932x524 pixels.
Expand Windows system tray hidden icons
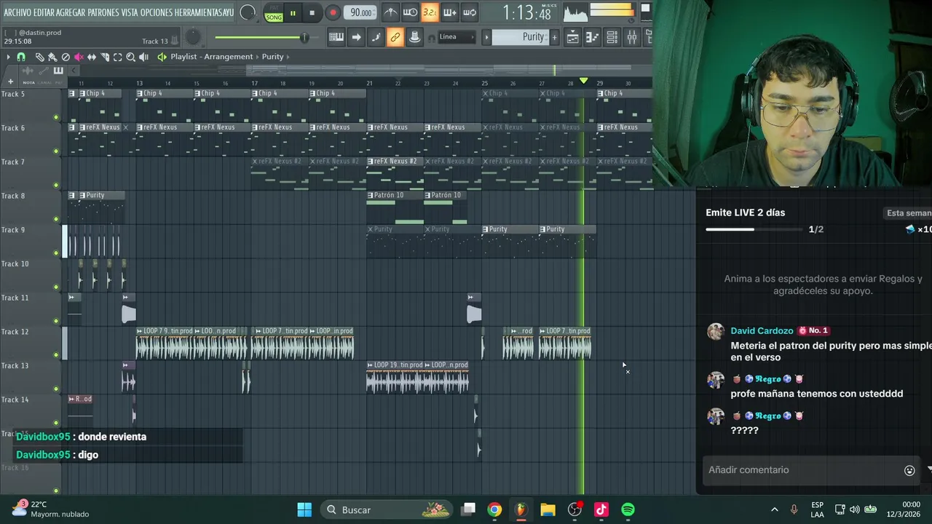[x=774, y=509]
